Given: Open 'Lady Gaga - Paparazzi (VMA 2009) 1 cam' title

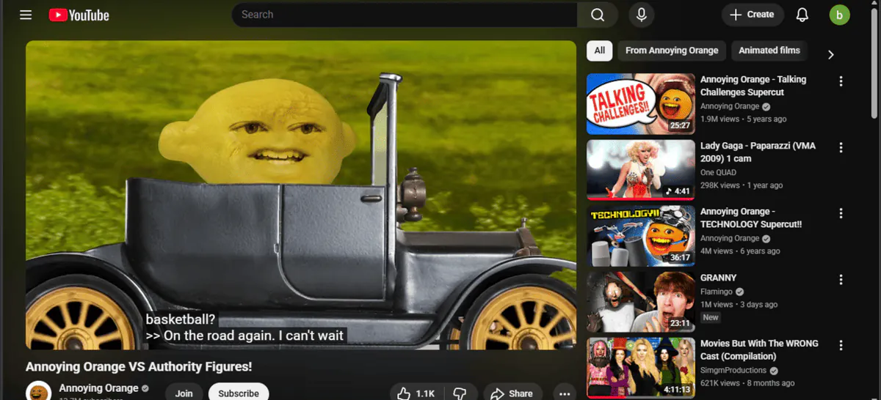Looking at the screenshot, I should (758, 152).
